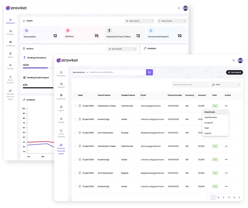The width and height of the screenshot is (248, 208).
Task: Open the Paid filter dropdown
Action: coord(226,85)
